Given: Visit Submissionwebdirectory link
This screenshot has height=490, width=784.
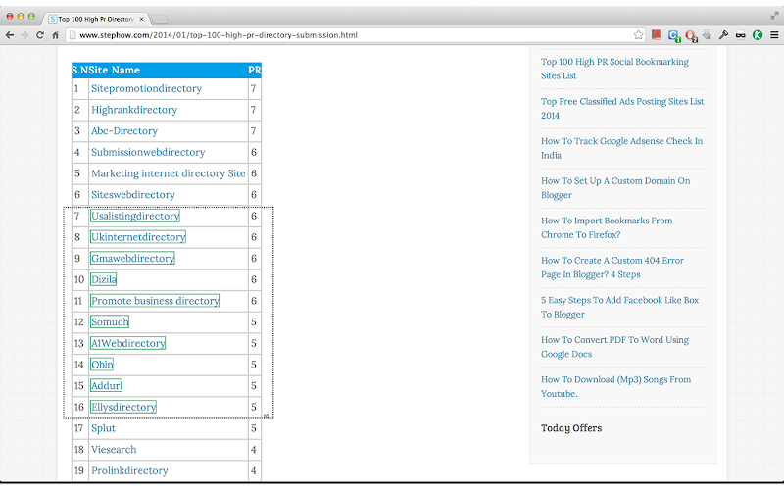Looking at the screenshot, I should pyautogui.click(x=148, y=152).
